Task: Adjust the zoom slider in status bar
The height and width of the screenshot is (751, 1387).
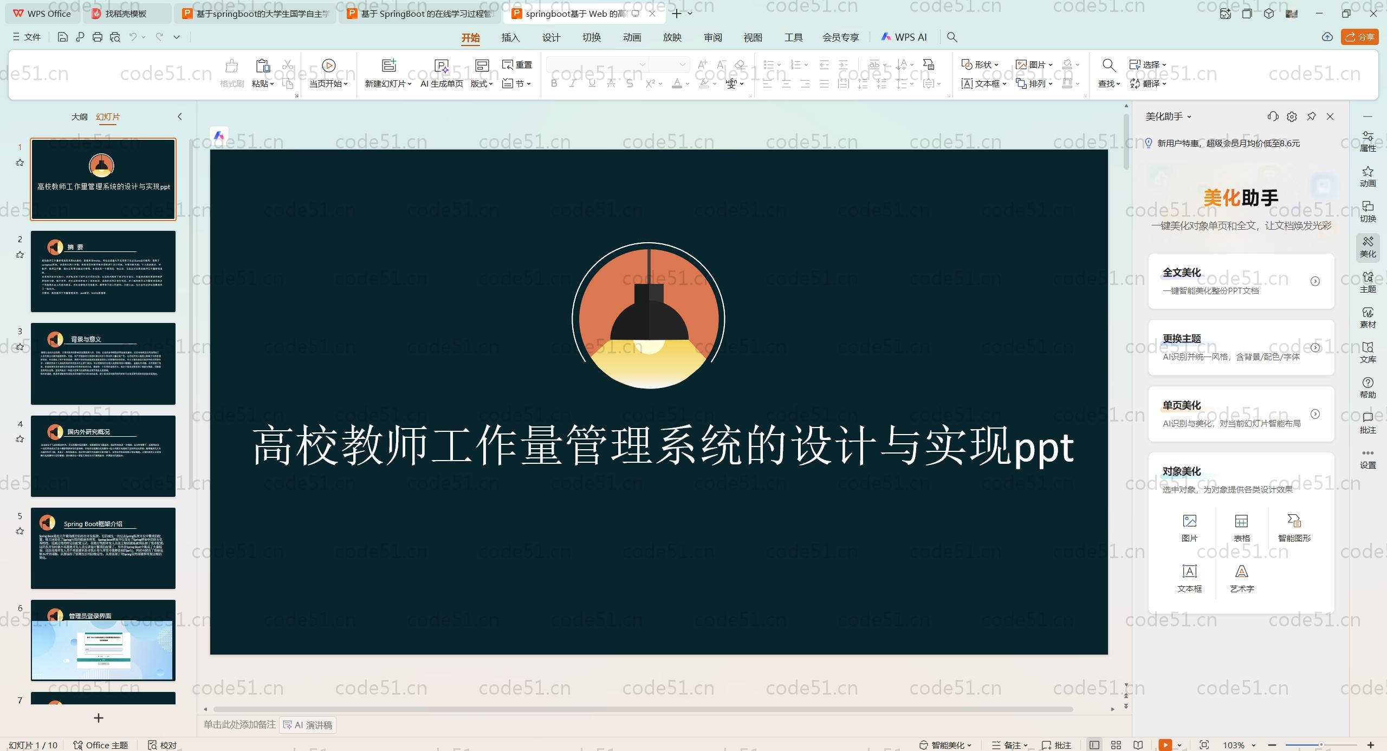Action: pyautogui.click(x=1321, y=745)
